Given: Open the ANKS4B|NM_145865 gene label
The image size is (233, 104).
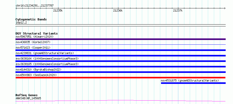Looking at the screenshot, I should 28,98.
